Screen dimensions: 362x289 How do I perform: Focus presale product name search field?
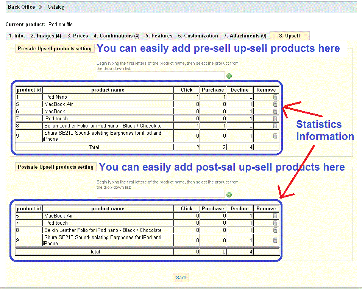[x=161, y=75]
